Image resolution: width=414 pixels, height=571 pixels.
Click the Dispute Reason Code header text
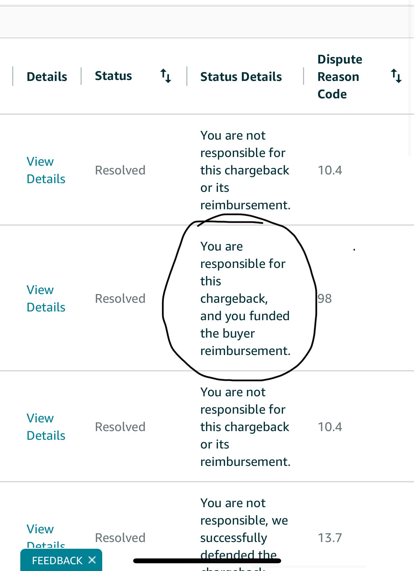340,77
